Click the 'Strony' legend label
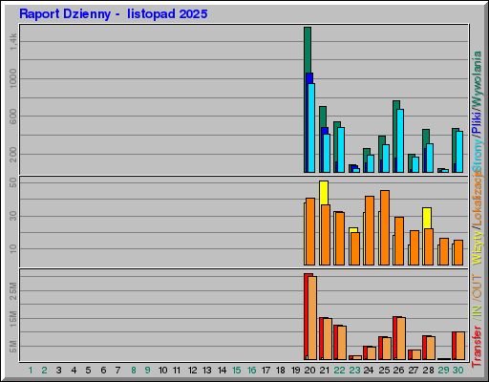Viewport: 489px width, 382px height. (x=477, y=156)
